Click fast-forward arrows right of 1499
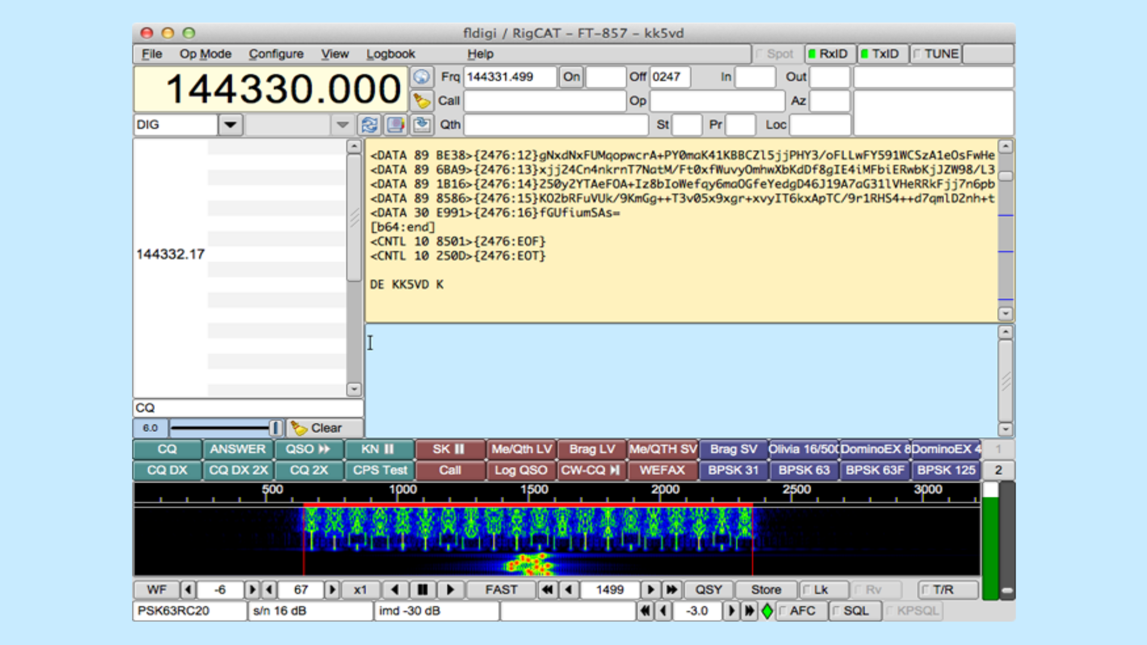This screenshot has height=645, width=1147. click(671, 590)
